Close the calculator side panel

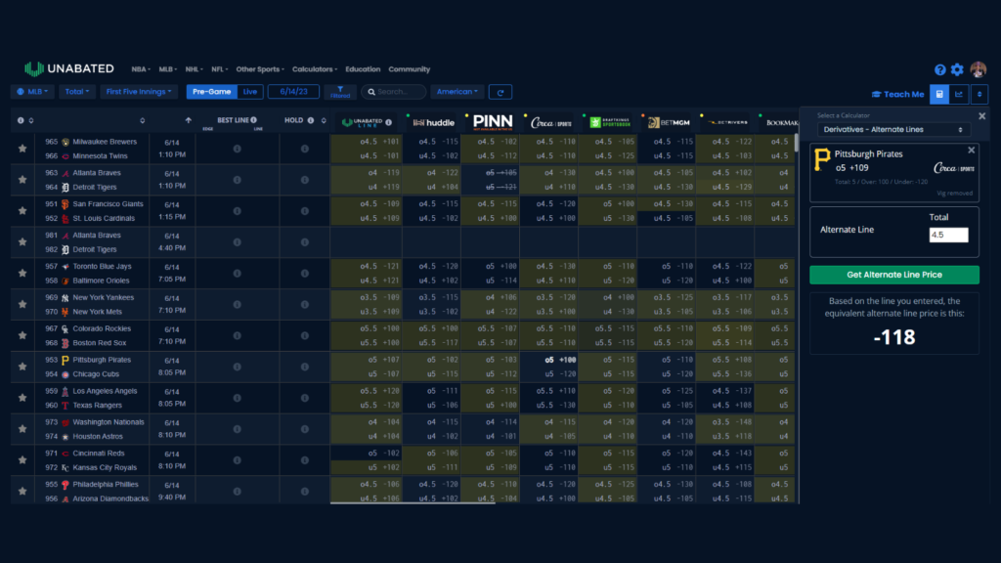click(x=981, y=116)
